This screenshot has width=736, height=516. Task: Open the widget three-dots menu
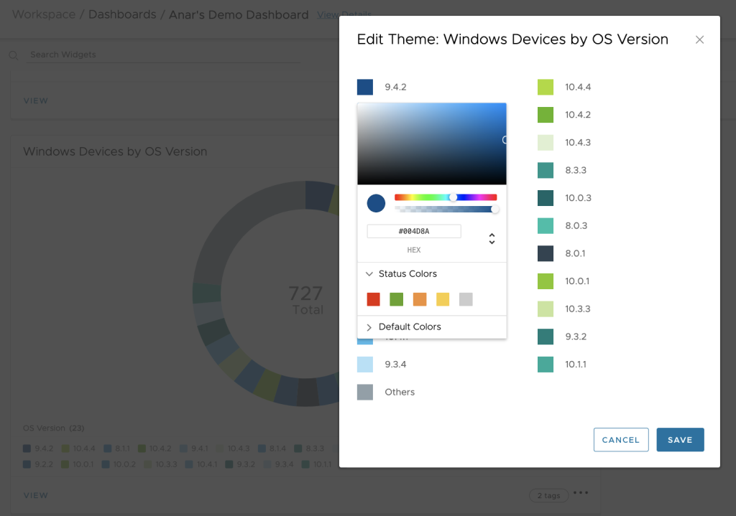tap(581, 492)
